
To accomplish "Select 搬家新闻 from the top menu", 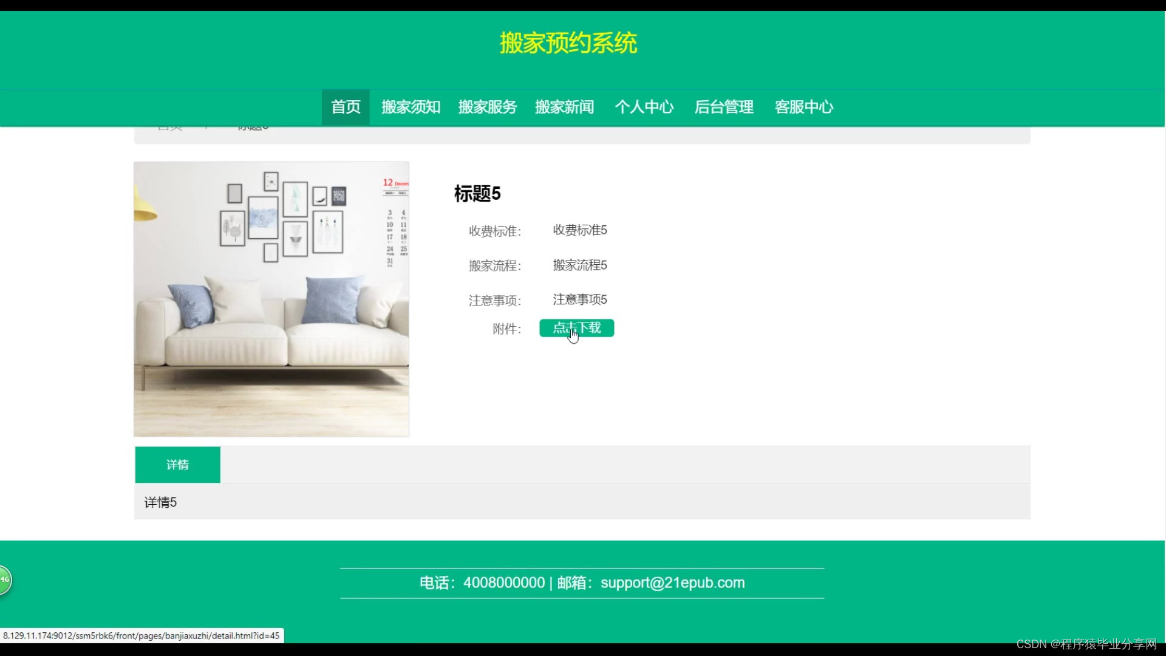I will point(564,107).
